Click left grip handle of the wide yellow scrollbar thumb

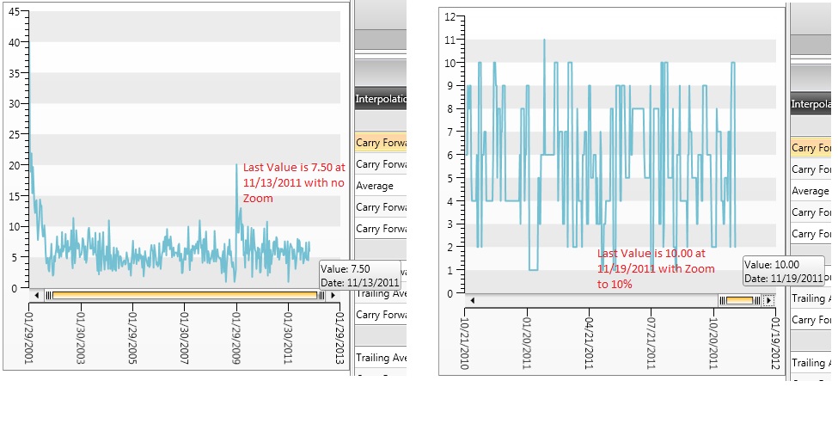[48, 295]
